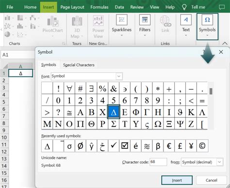Expand the 'from' Symbol (decimal) dropdown

click(x=220, y=162)
